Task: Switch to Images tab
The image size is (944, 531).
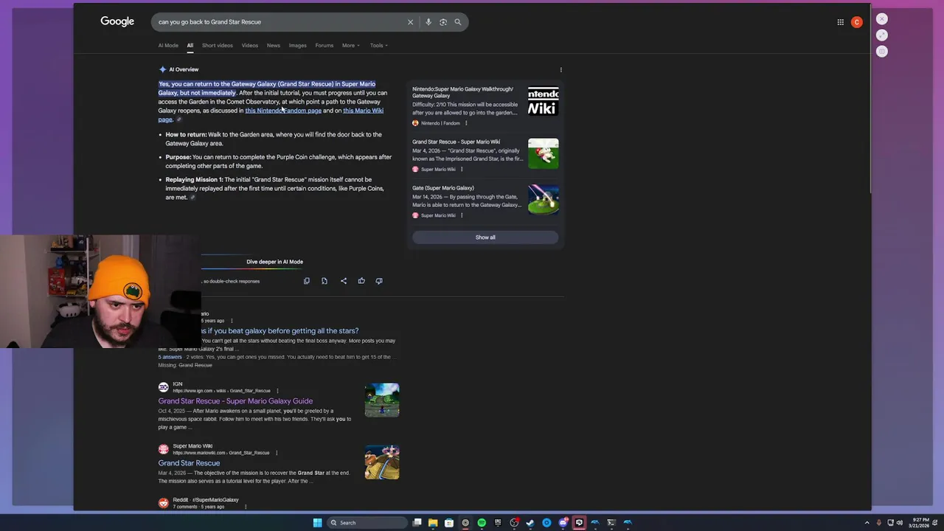Action: coord(298,46)
